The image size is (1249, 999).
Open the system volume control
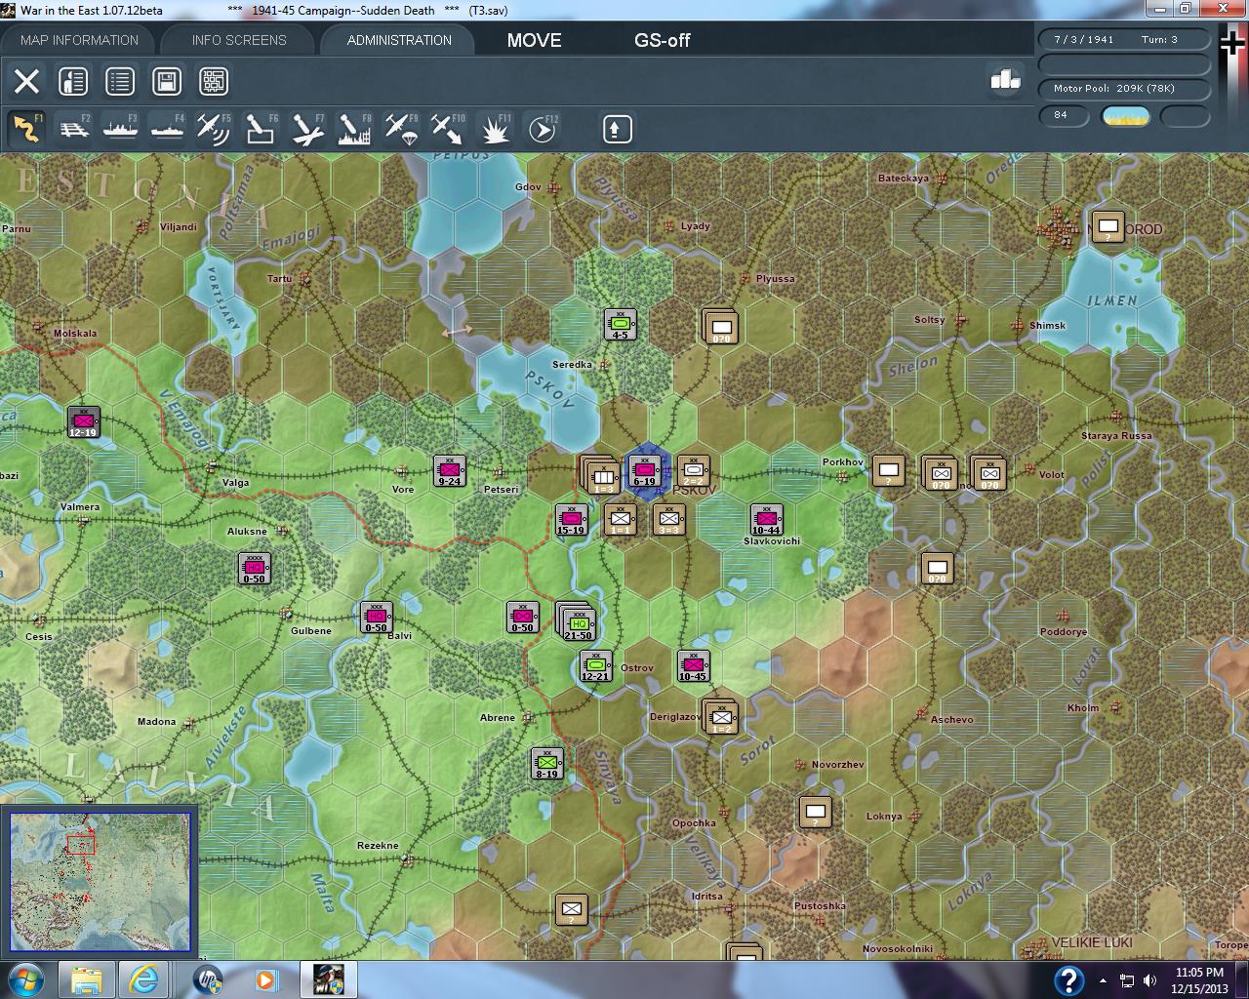1149,980
